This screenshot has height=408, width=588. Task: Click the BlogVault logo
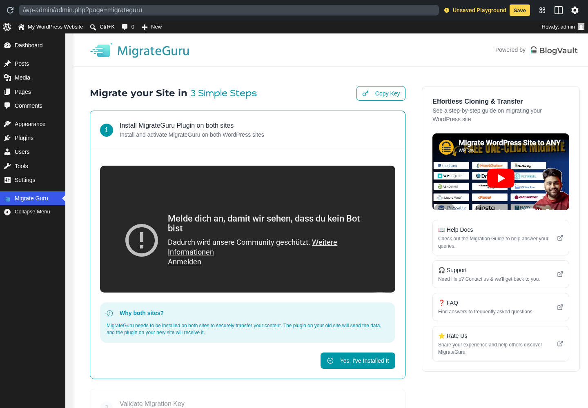click(x=554, y=50)
